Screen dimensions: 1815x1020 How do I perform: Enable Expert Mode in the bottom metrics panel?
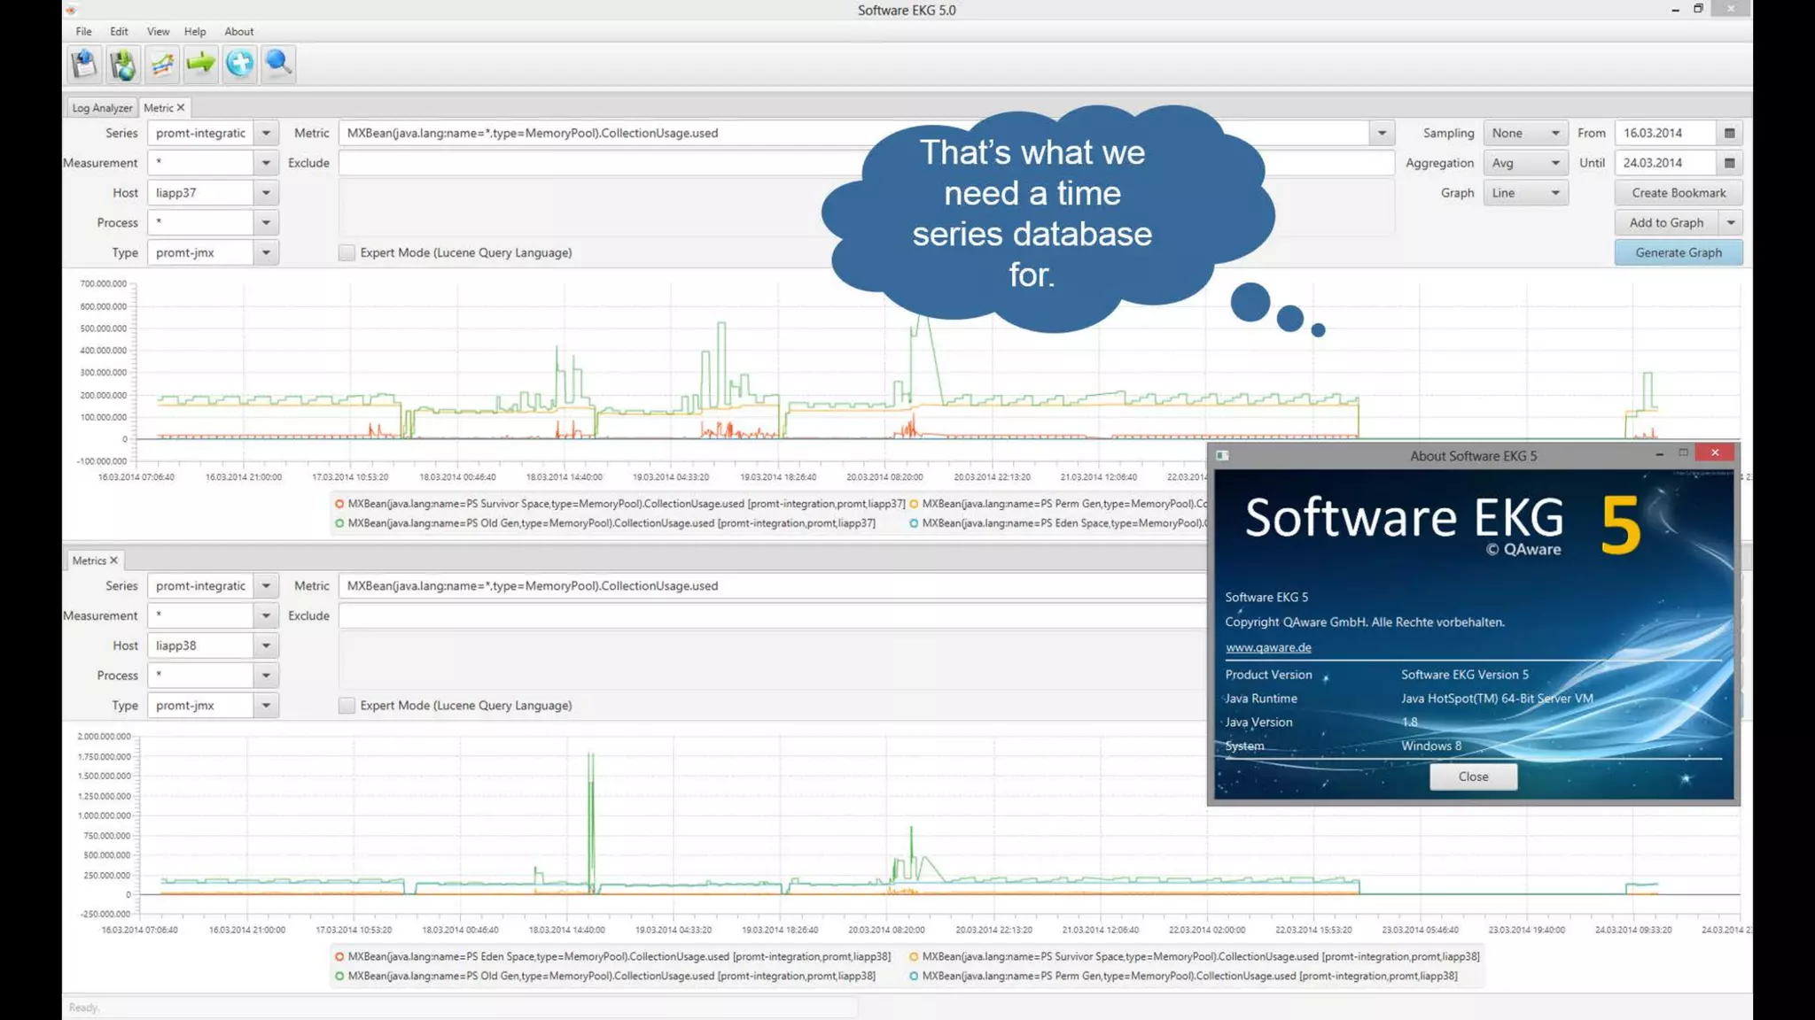[x=347, y=706]
